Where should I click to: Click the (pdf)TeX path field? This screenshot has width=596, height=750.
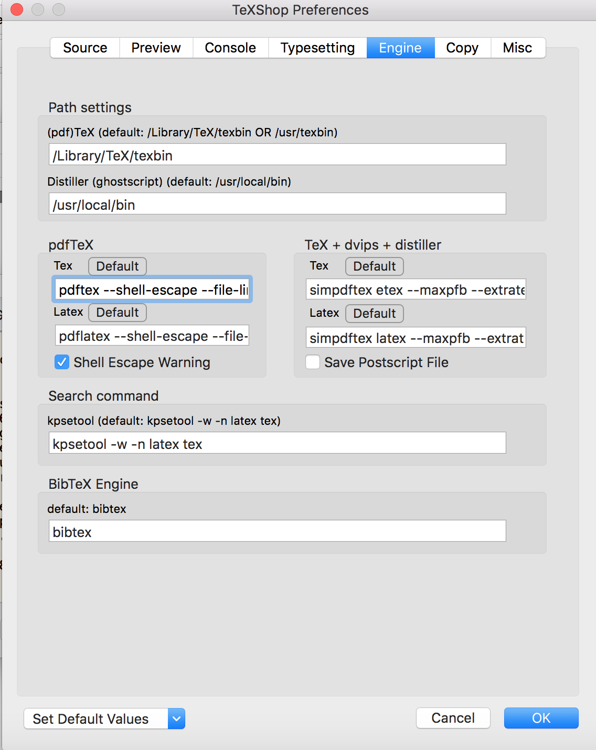tap(278, 154)
